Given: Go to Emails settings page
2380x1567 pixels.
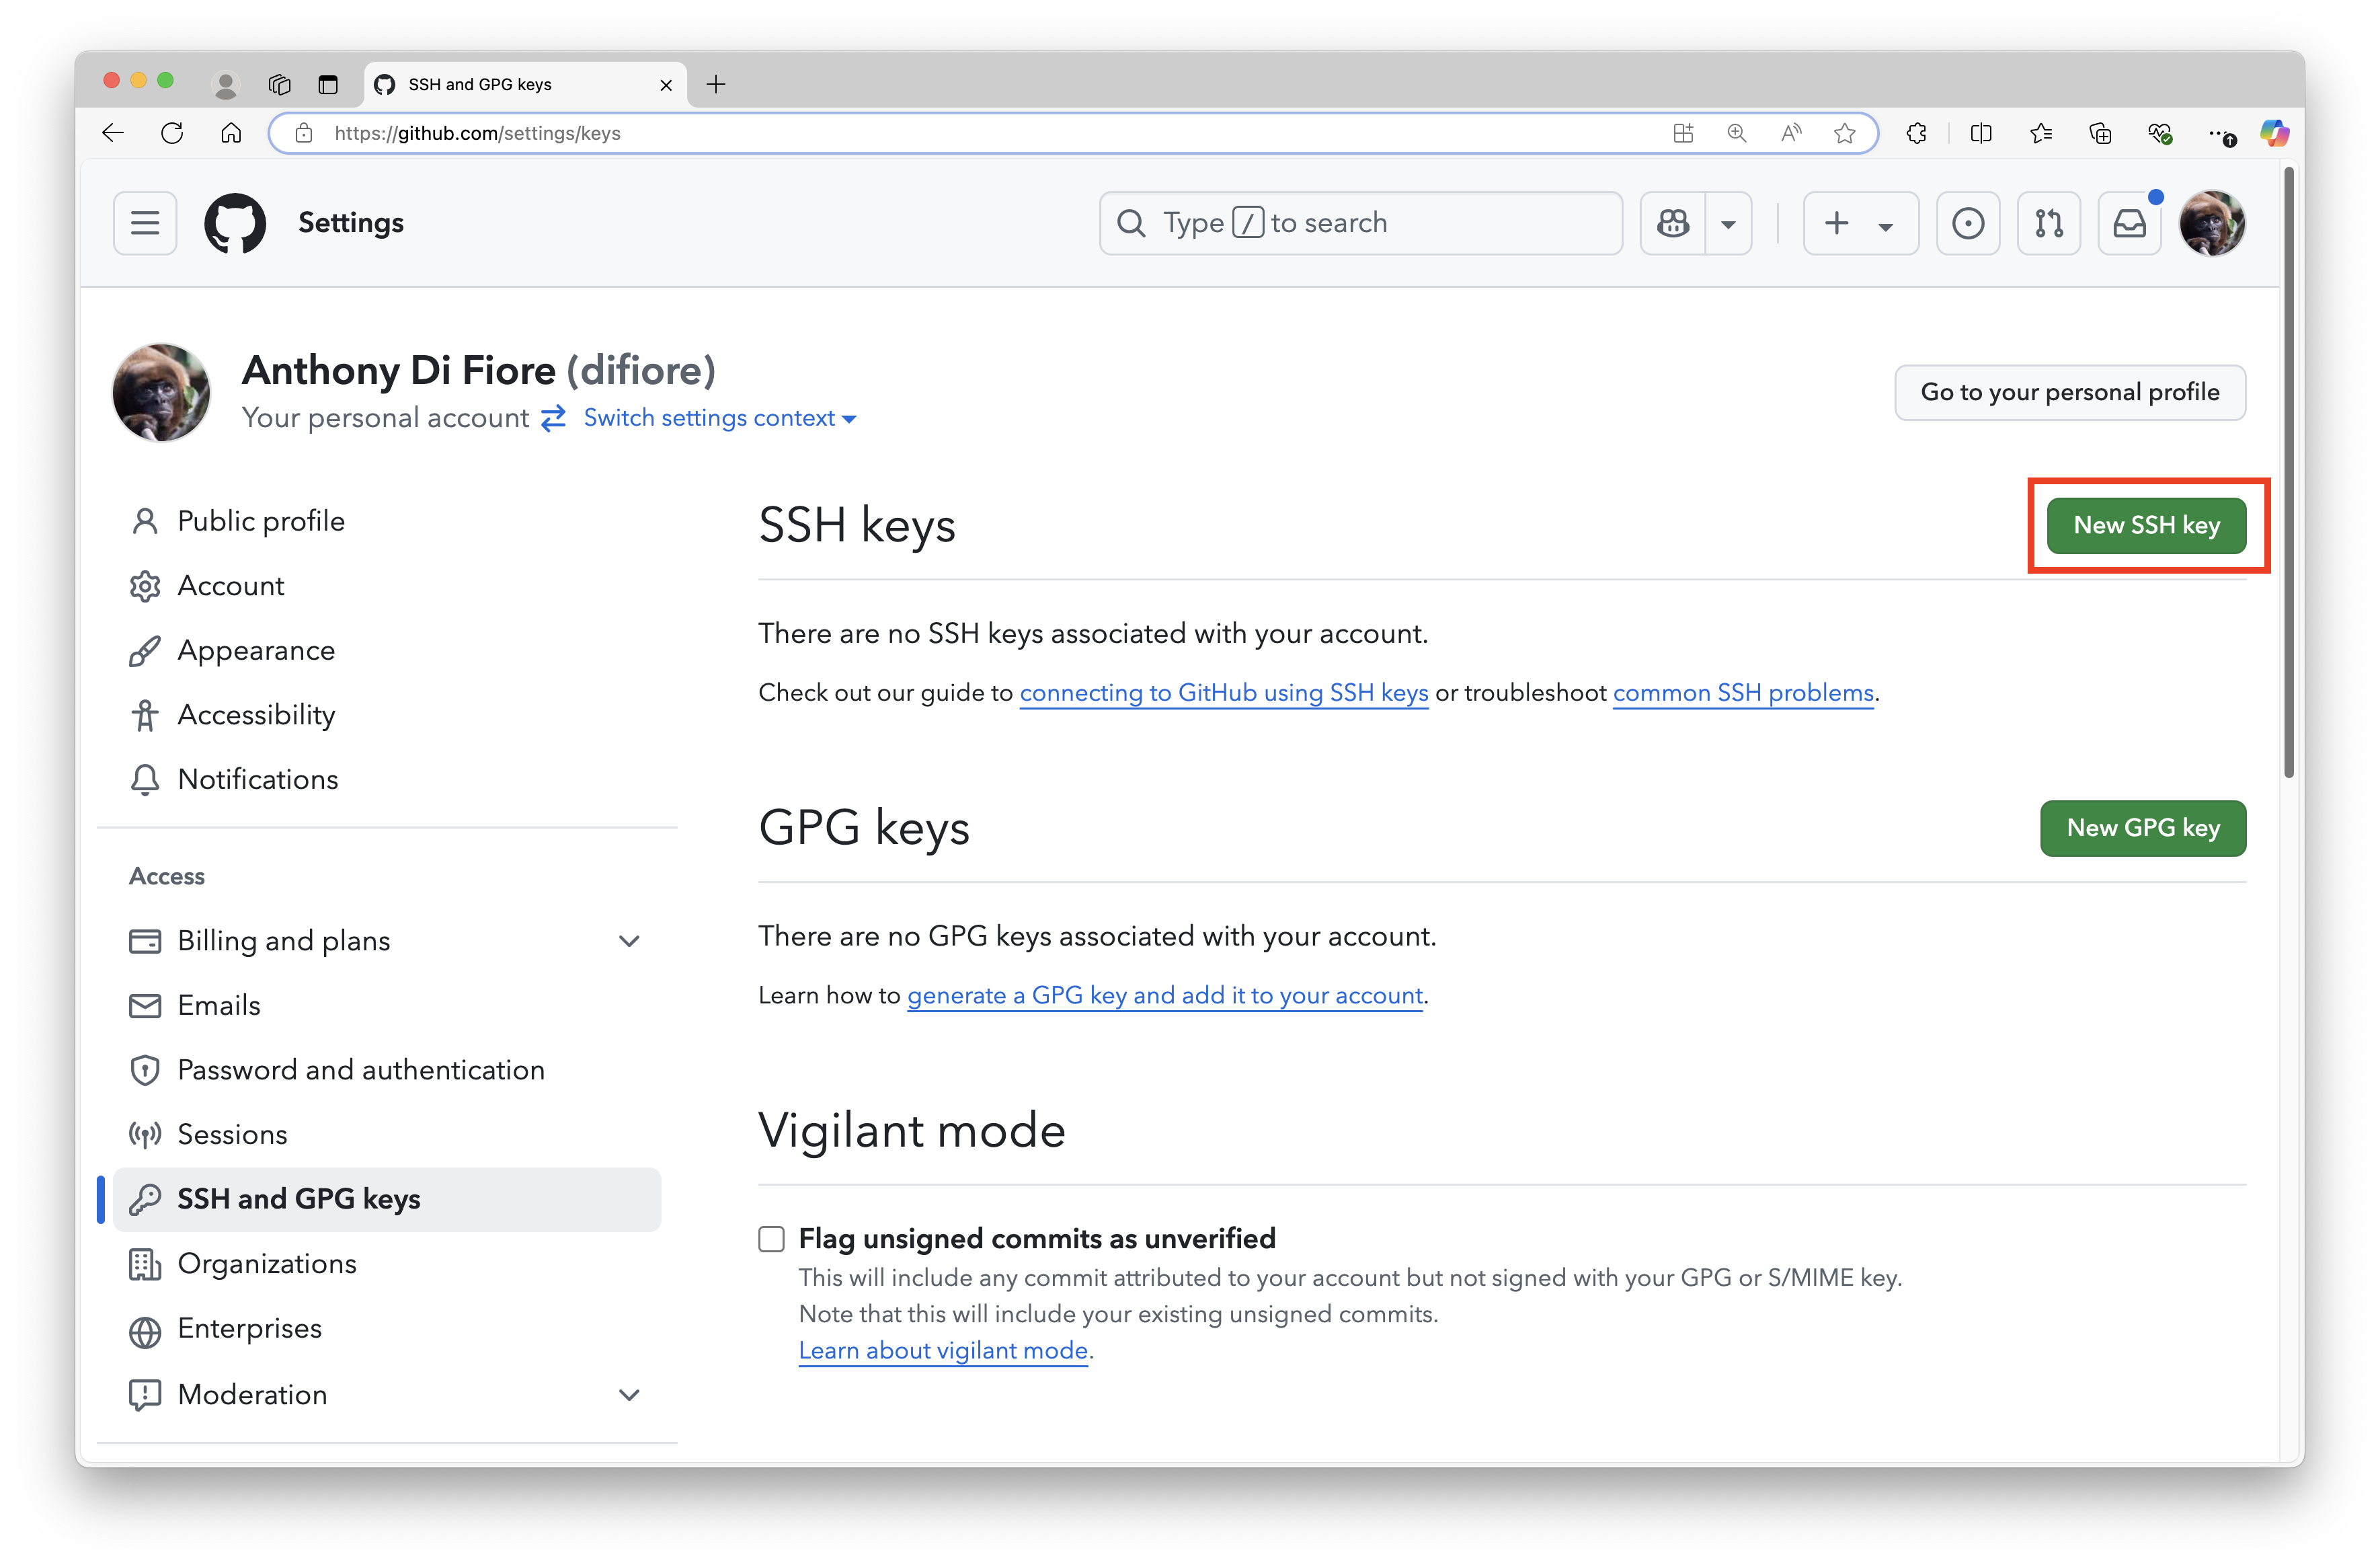Looking at the screenshot, I should (219, 1005).
